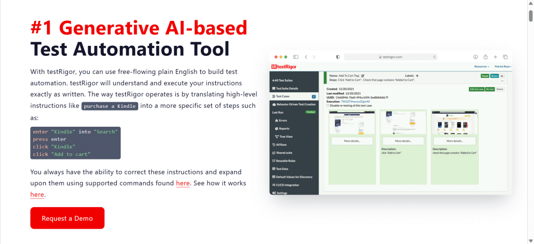Click the share icon in mockup browser toolbar
The image size is (534, 244).
(x=486, y=57)
